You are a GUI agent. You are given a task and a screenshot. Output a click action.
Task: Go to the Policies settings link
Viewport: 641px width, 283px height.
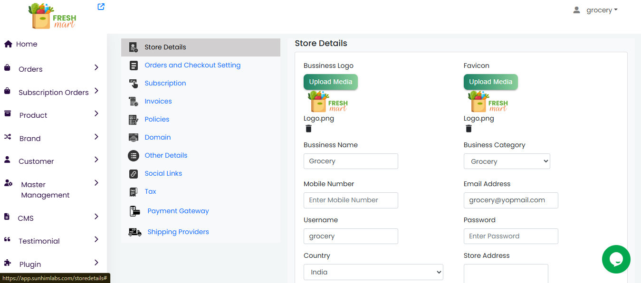pyautogui.click(x=157, y=119)
